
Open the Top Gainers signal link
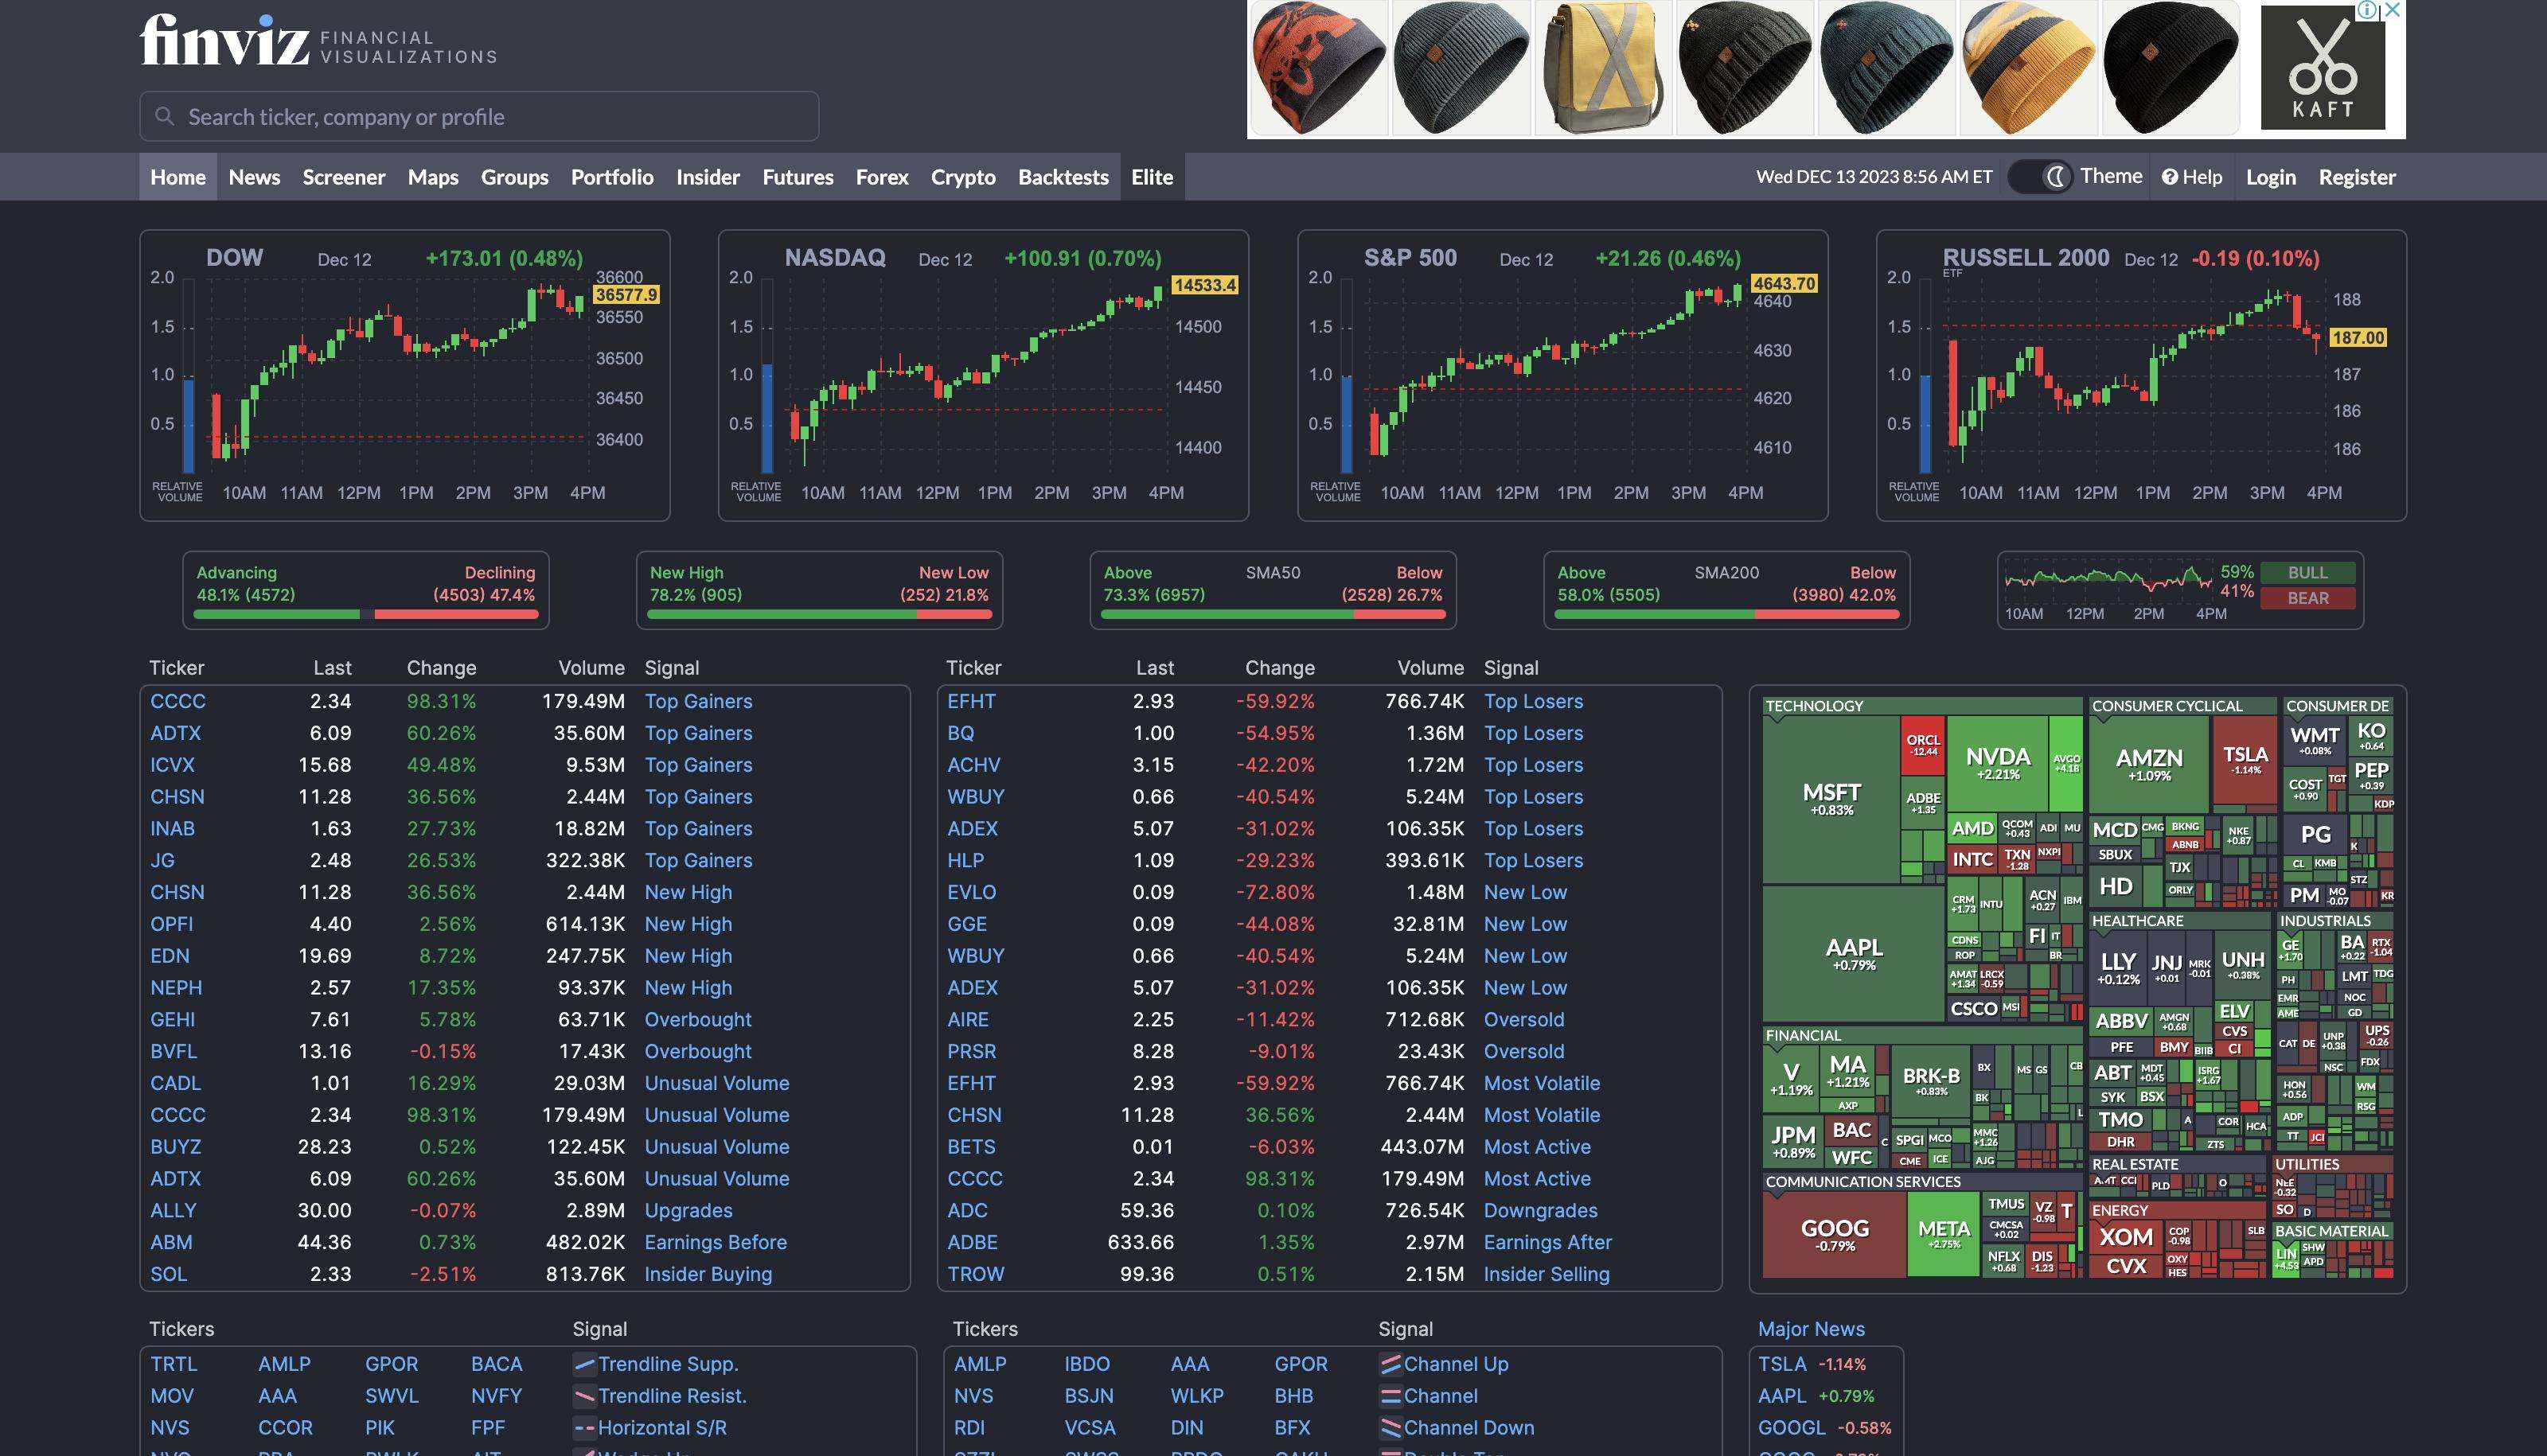(698, 701)
